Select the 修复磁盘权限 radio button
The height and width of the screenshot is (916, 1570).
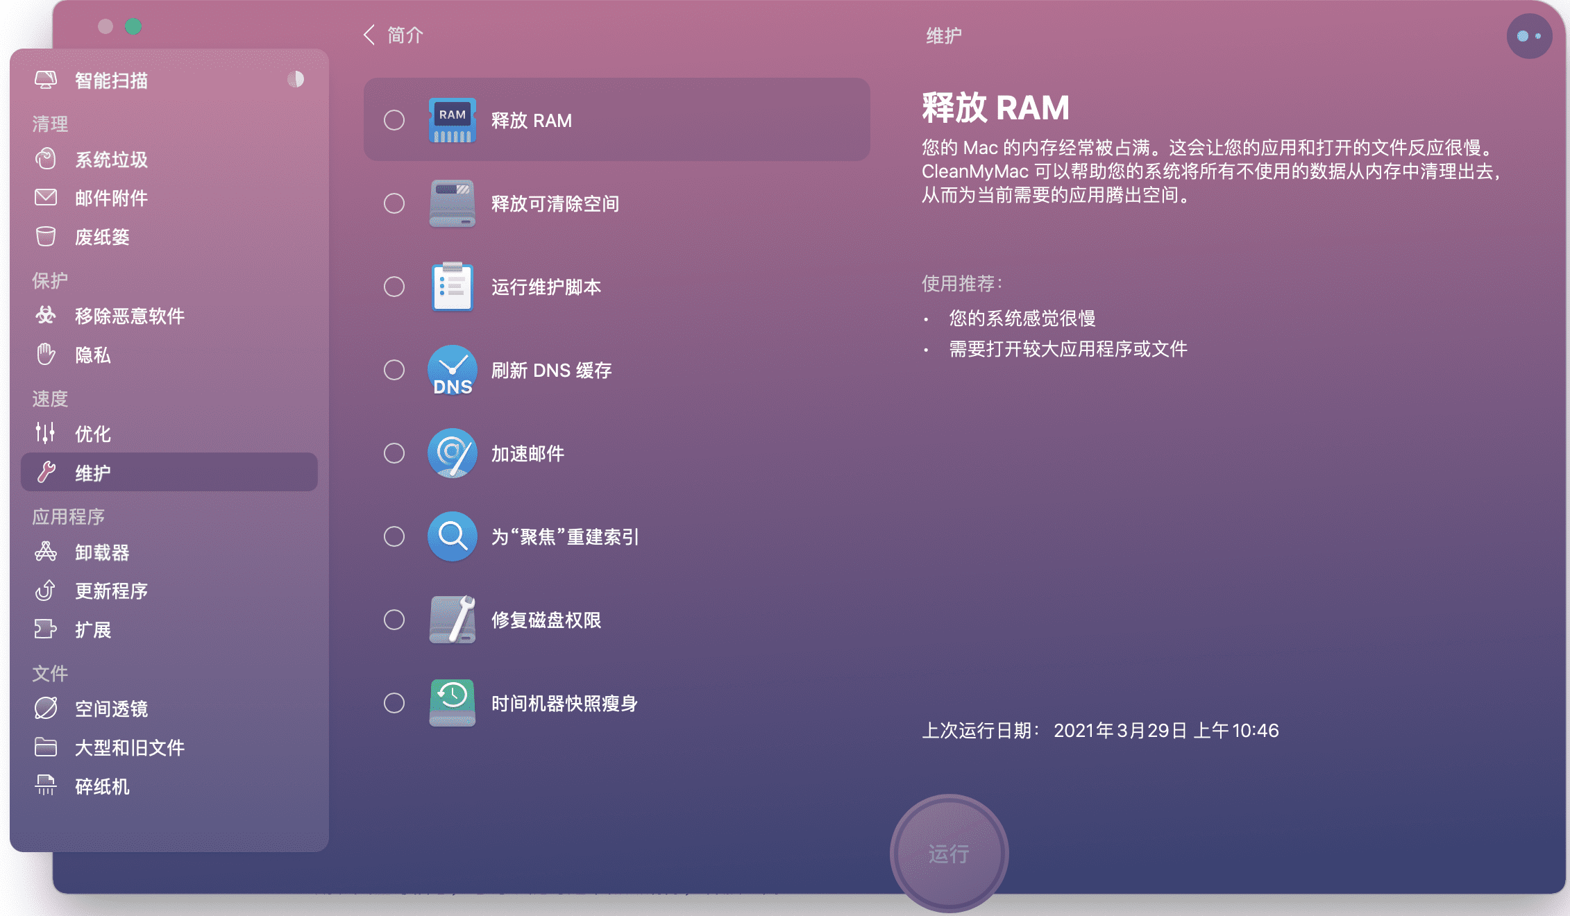(x=394, y=620)
